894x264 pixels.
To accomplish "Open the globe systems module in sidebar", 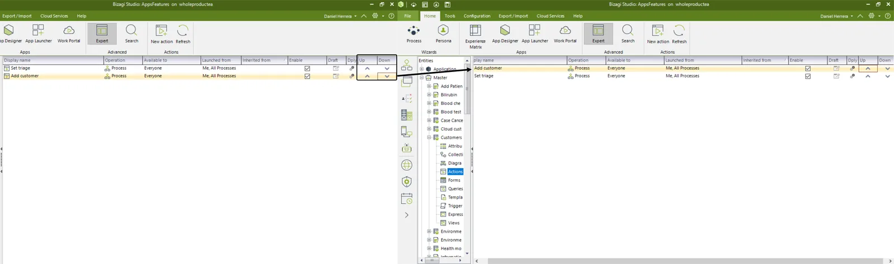I will (x=407, y=165).
